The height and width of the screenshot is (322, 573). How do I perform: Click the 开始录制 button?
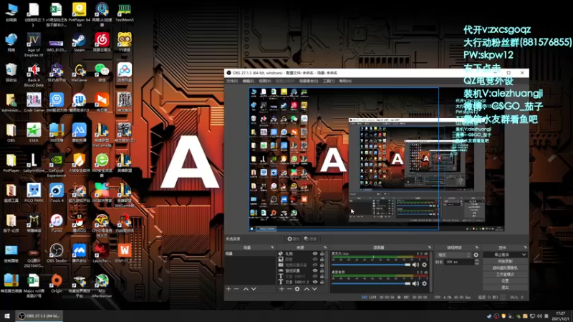coord(505,261)
